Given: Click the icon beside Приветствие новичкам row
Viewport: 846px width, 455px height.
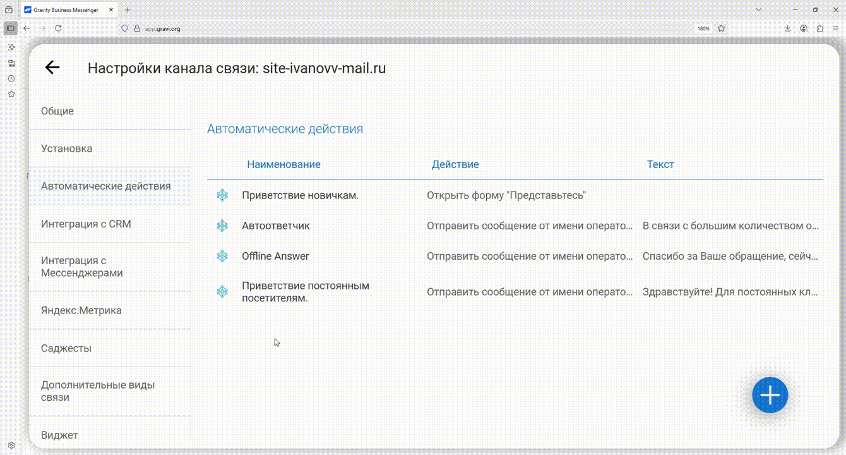Looking at the screenshot, I should (222, 195).
